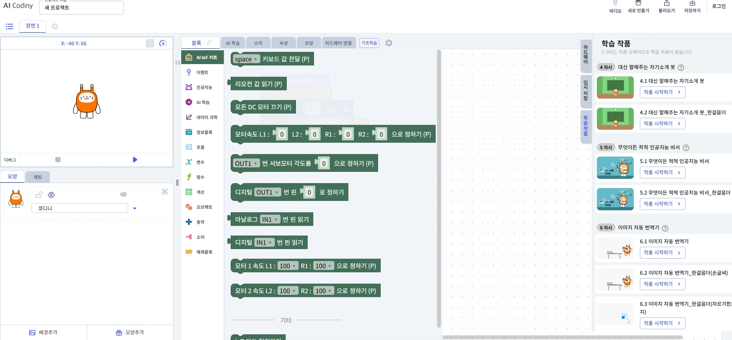Open OUT1 dropdown in 디지털 pin set block
732x340 pixels.
268,192
